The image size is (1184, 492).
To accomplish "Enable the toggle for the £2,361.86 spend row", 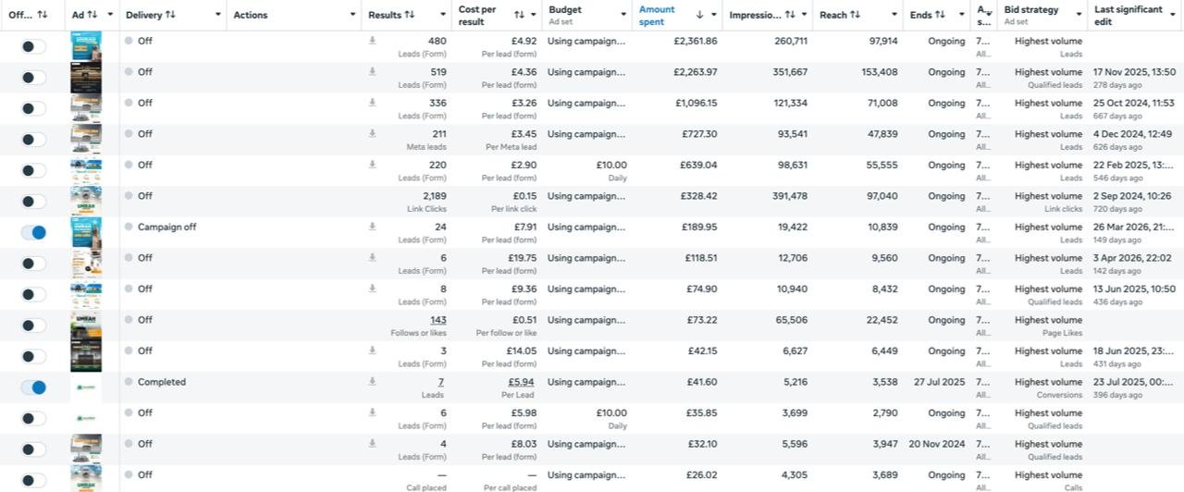I will click(33, 46).
